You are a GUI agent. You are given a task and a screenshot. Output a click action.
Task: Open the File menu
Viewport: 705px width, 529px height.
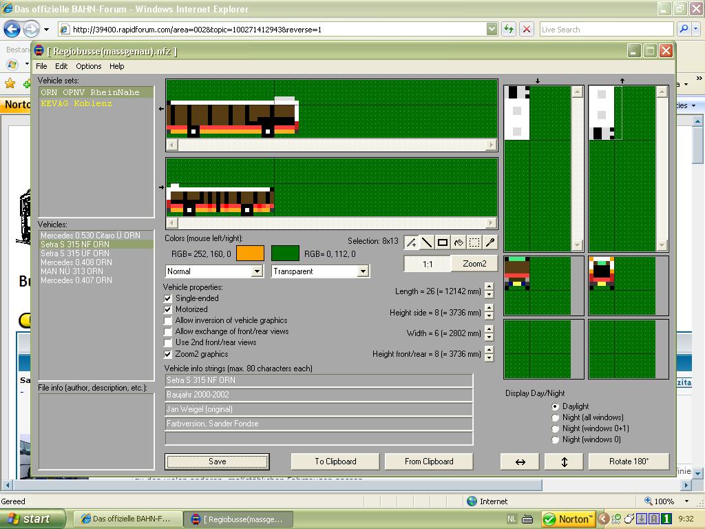pos(41,66)
